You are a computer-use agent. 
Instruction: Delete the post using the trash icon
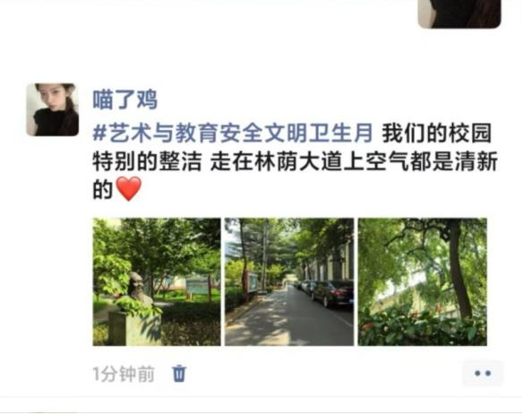coord(179,373)
